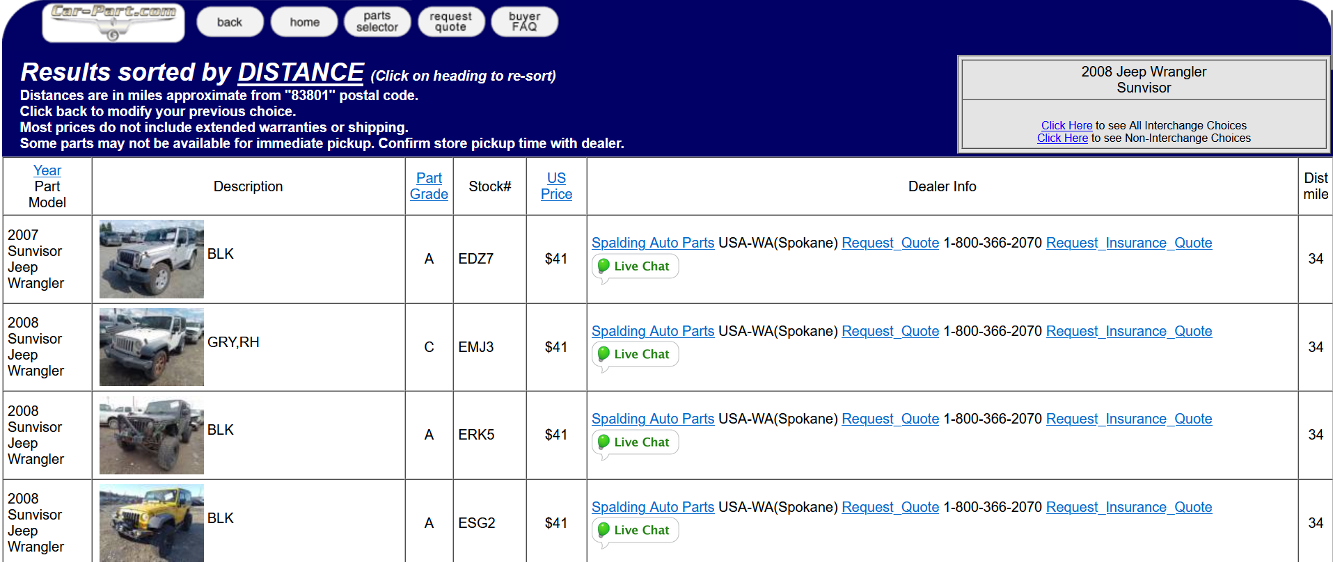1333x562 pixels.
Task: Sort results by Year column
Action: pos(47,170)
